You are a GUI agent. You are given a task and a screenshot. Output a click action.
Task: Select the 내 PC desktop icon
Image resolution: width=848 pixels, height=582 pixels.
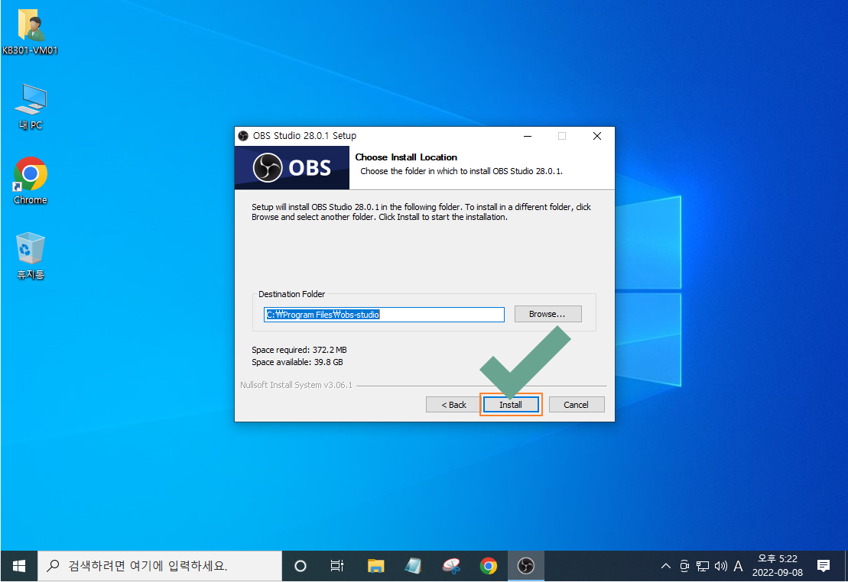click(31, 107)
